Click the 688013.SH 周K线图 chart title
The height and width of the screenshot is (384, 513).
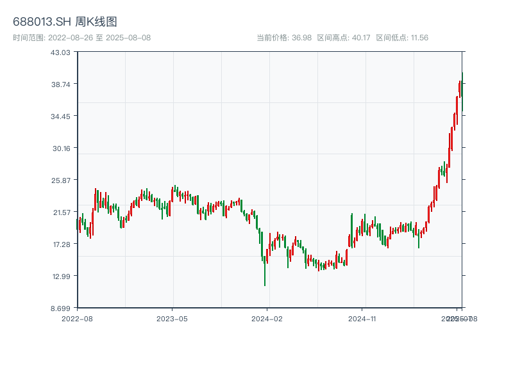click(x=65, y=22)
